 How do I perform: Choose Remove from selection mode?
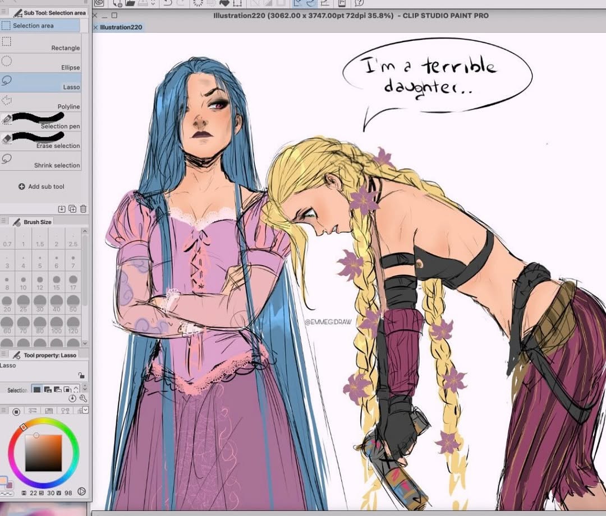[x=57, y=389]
